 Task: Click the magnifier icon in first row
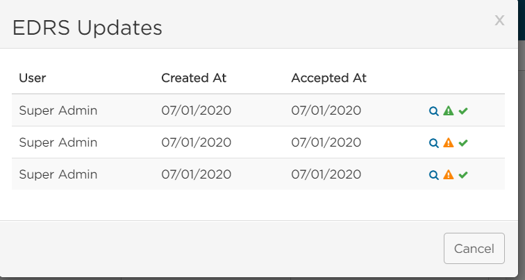tap(433, 111)
